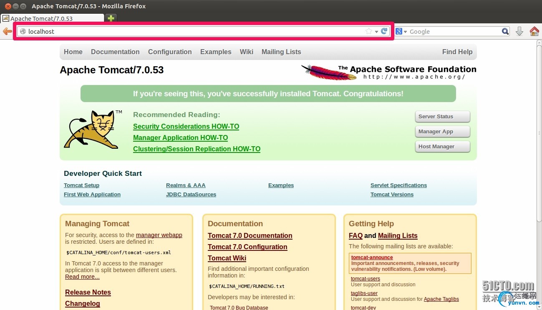Open the Changelog link
The width and height of the screenshot is (542, 310).
click(x=83, y=303)
